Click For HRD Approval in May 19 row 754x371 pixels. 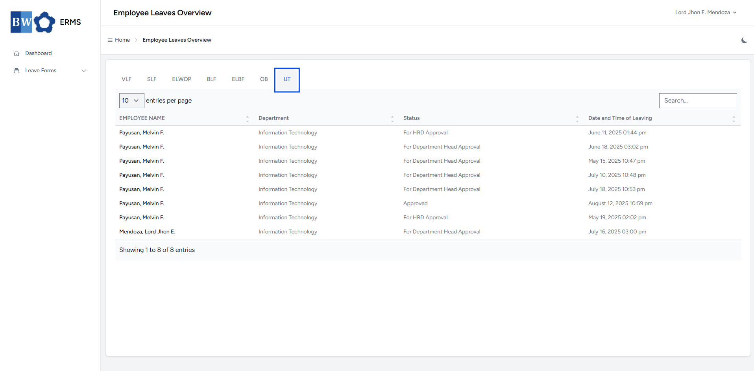pyautogui.click(x=425, y=218)
